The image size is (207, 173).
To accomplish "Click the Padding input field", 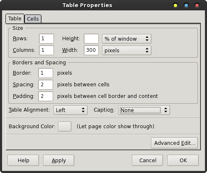I will tap(46, 96).
